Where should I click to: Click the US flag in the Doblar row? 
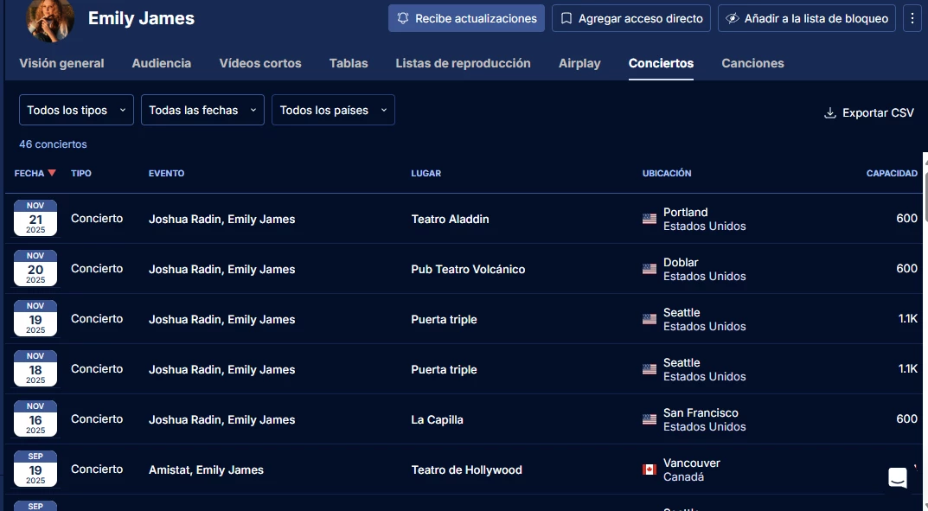[x=650, y=269]
